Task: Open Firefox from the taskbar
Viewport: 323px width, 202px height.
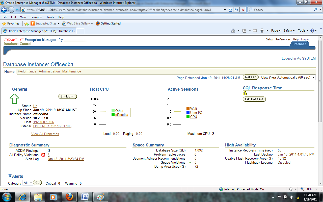Action: pos(69,197)
